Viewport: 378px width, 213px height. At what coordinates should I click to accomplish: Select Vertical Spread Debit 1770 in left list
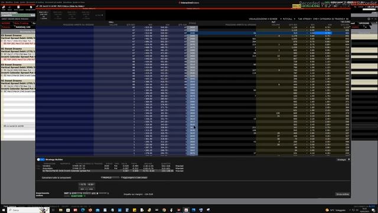18,51
